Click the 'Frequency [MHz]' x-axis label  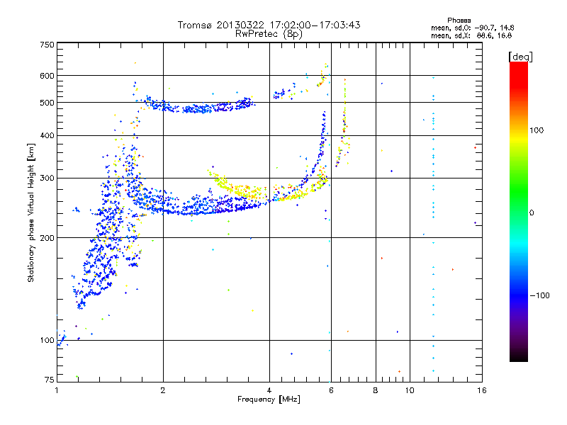[x=269, y=399]
